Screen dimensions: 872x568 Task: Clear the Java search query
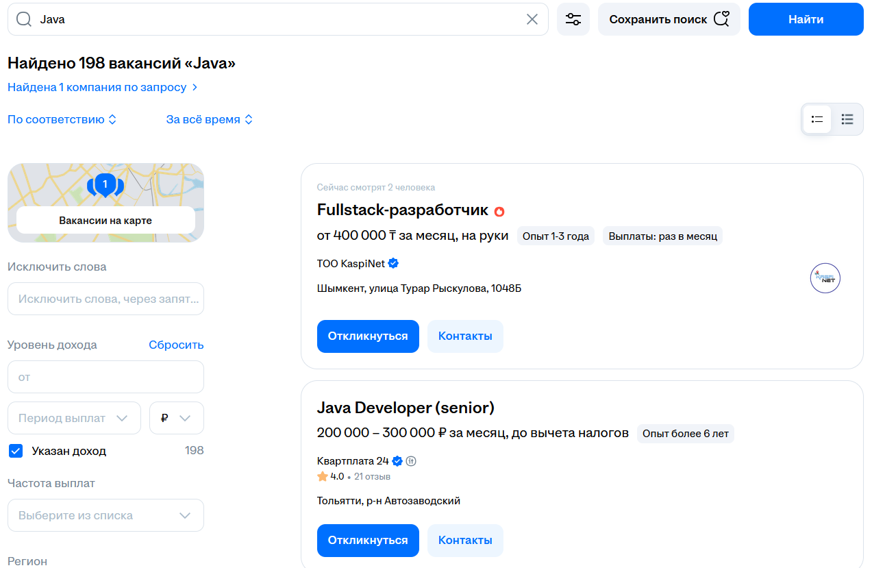click(532, 19)
